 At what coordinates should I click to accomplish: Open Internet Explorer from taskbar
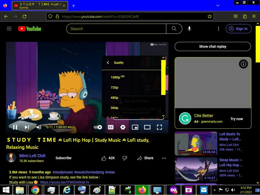[x=67, y=190]
